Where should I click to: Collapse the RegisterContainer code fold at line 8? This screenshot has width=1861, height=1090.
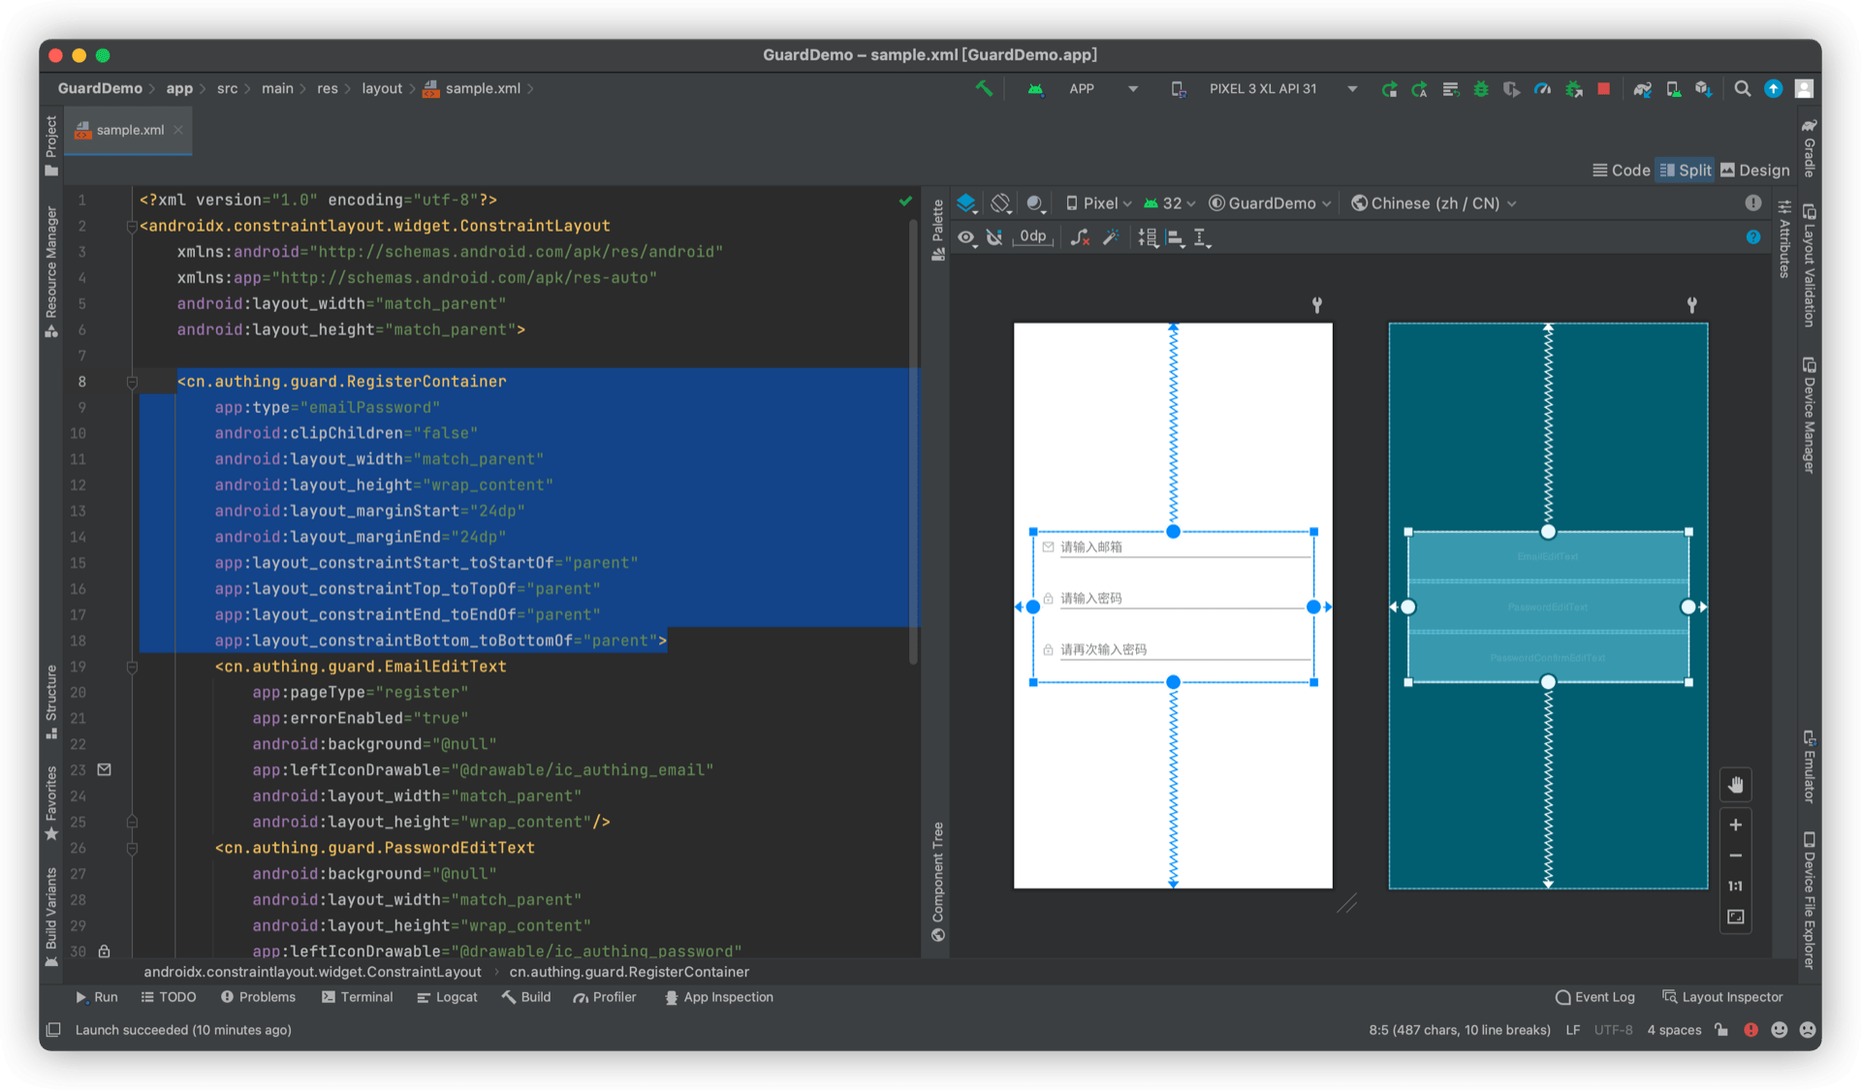[132, 382]
